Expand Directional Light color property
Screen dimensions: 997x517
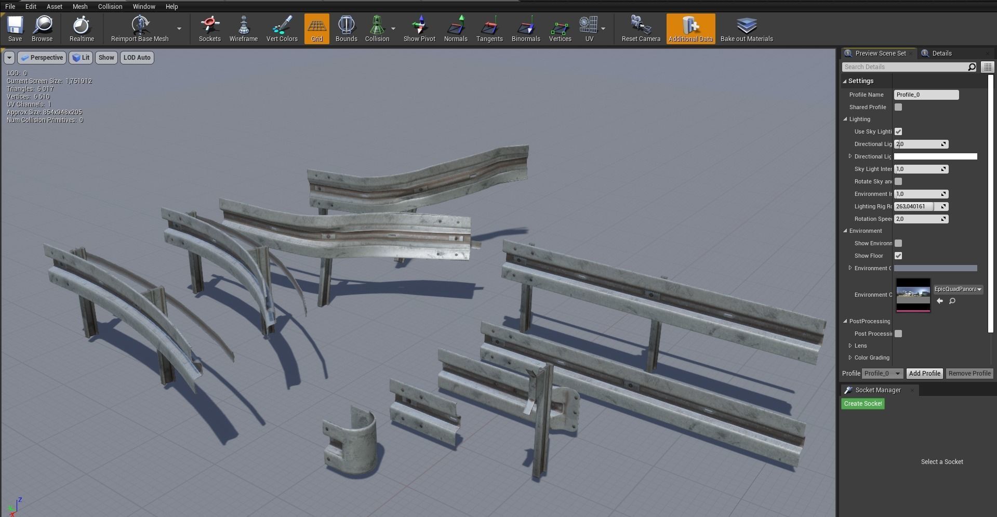(850, 156)
